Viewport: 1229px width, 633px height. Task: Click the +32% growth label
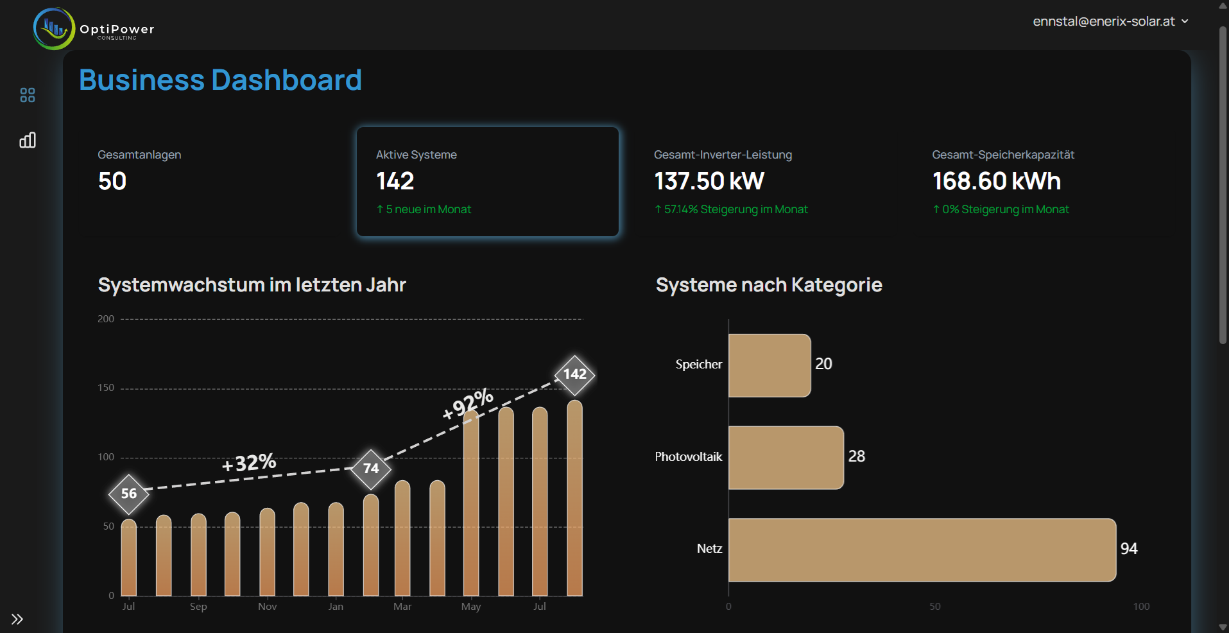(x=249, y=463)
